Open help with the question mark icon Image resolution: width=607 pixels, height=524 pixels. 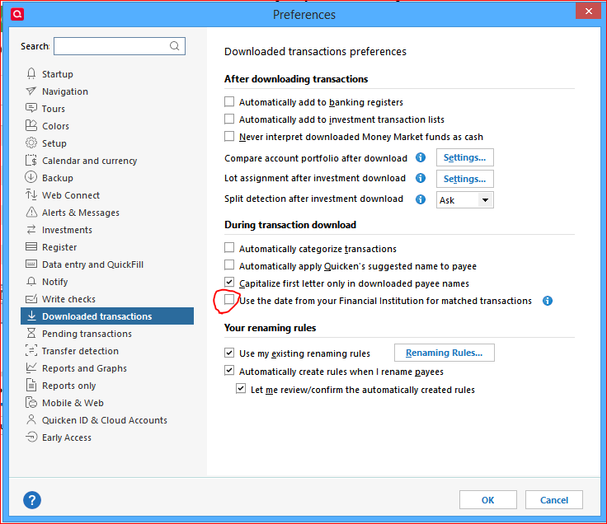point(32,500)
